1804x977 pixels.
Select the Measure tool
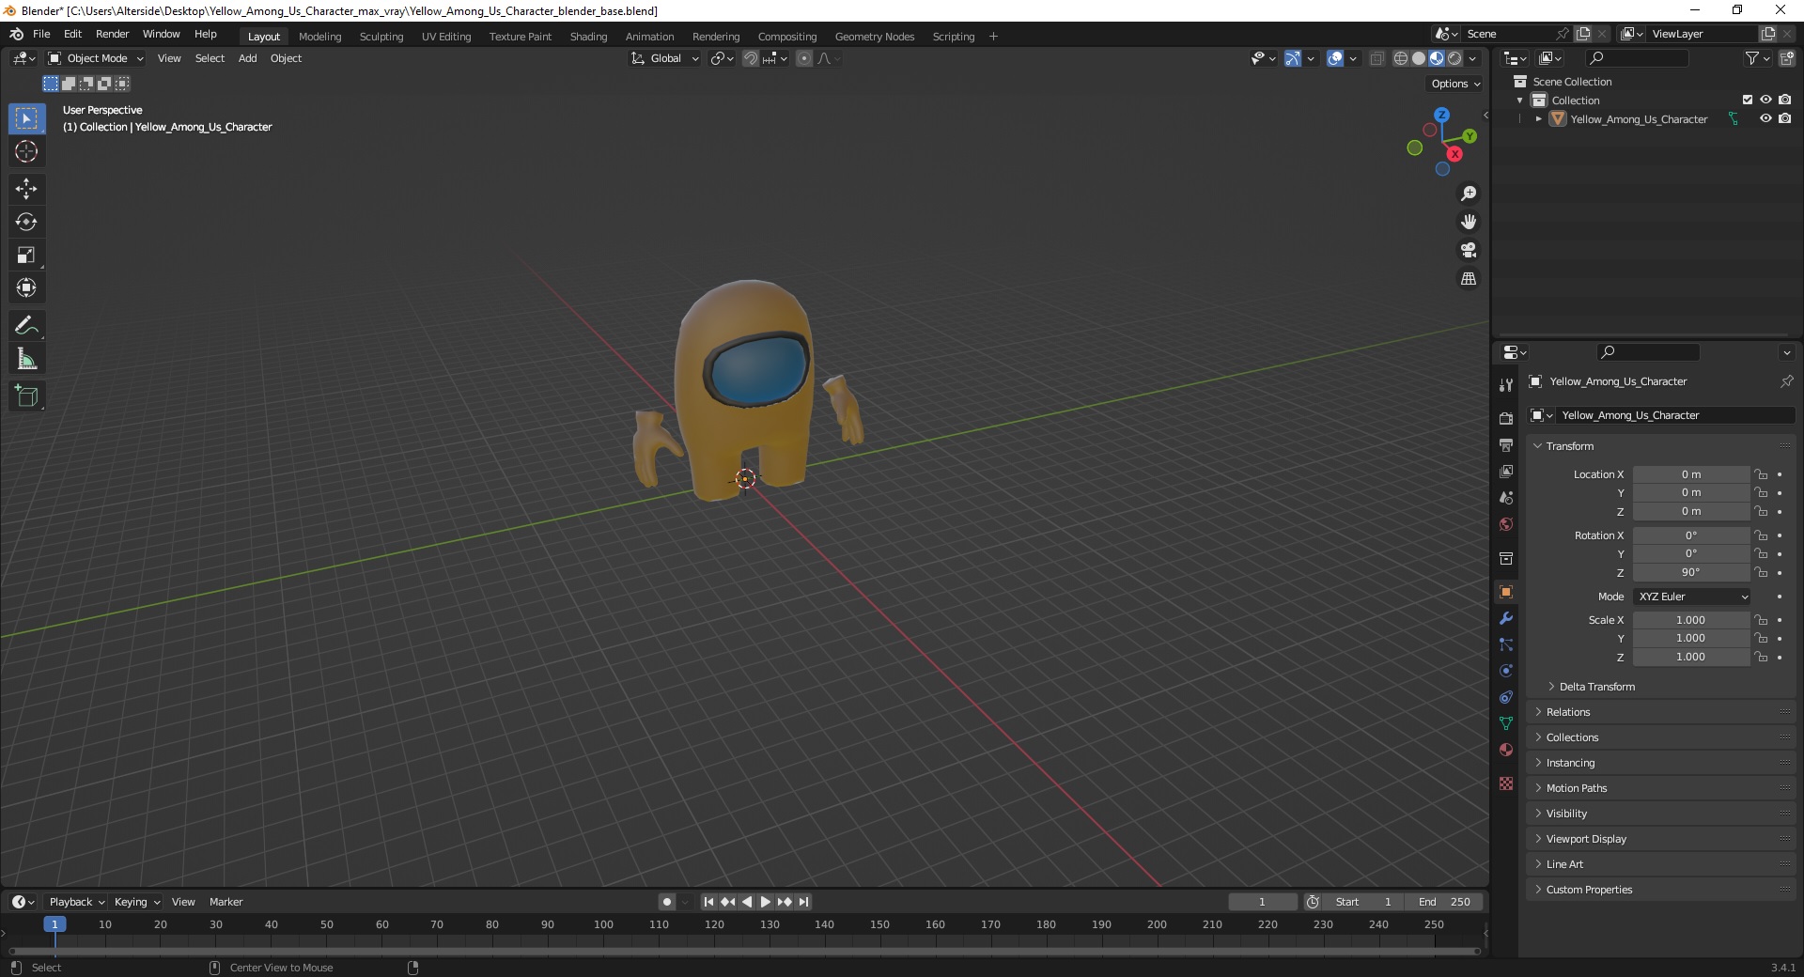(x=26, y=359)
